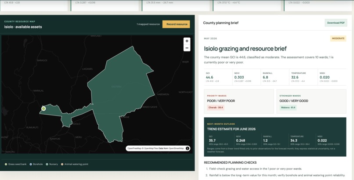The height and width of the screenshot is (180, 354).
Task: Download the planning brief PDF
Action: tap(336, 23)
